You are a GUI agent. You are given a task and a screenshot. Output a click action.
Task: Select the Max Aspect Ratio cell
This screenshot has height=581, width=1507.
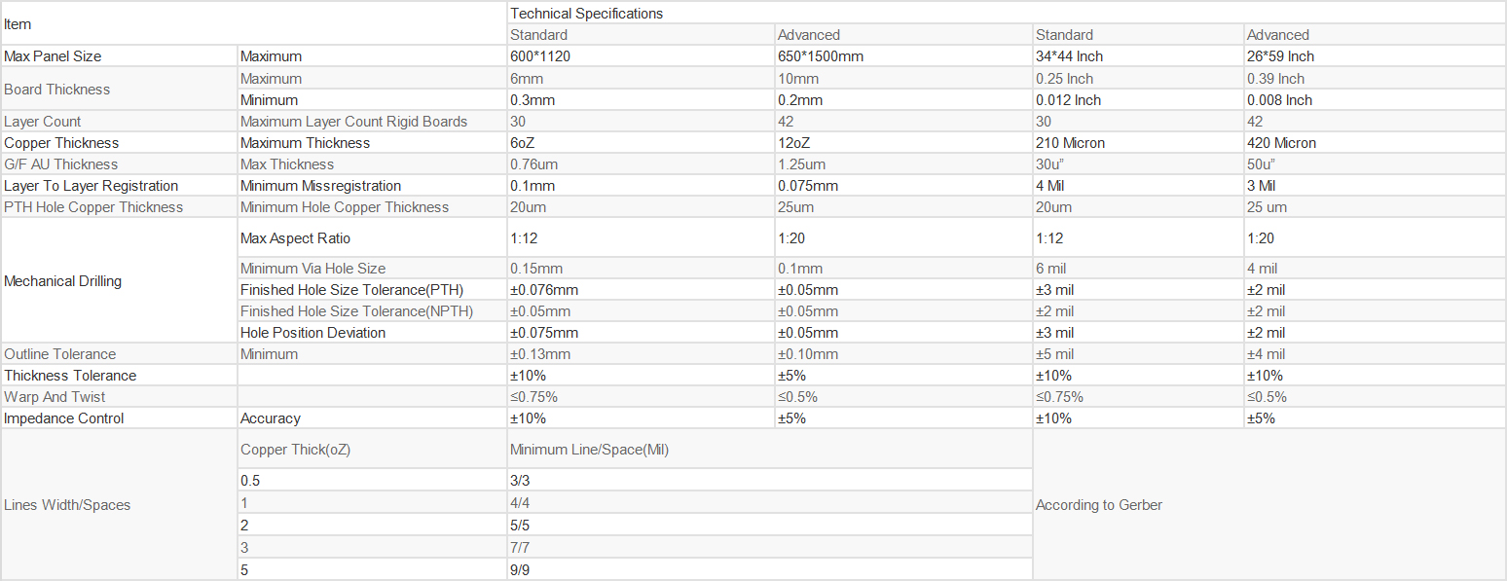pos(372,237)
